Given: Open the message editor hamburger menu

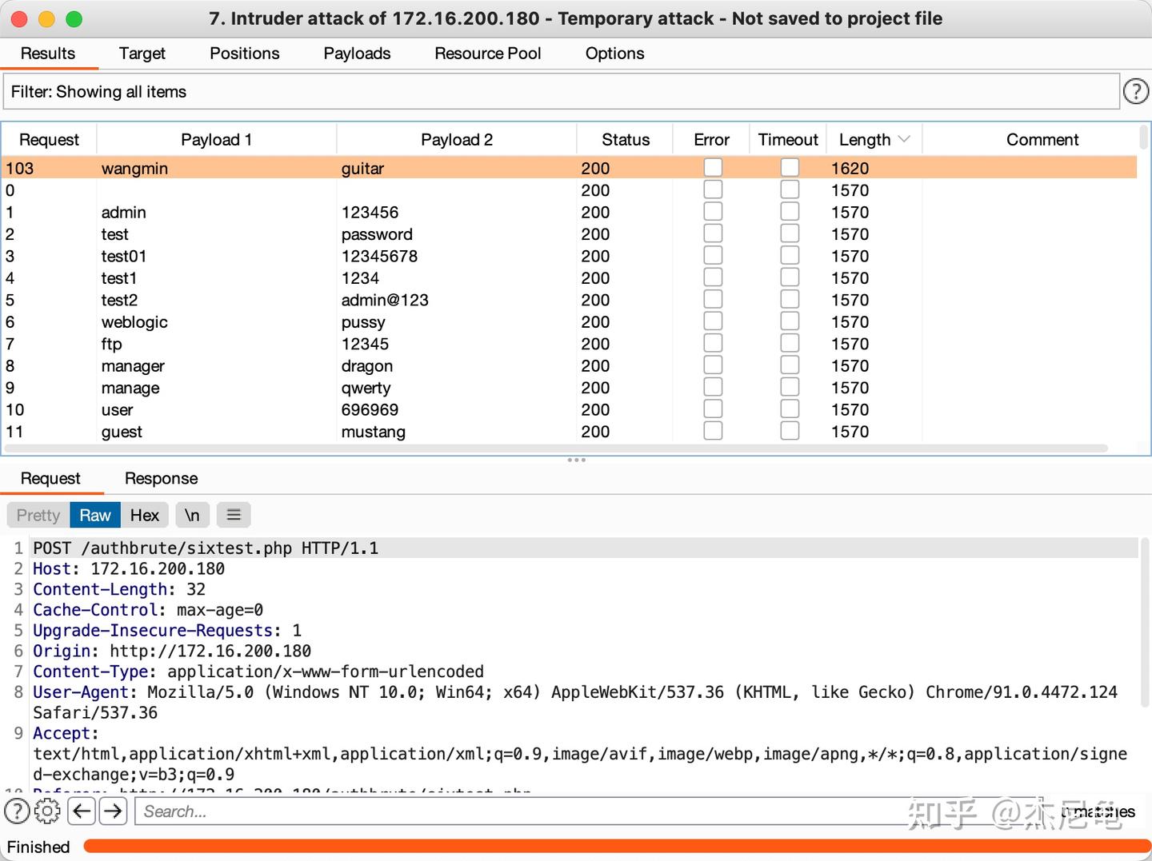Looking at the screenshot, I should tap(234, 515).
